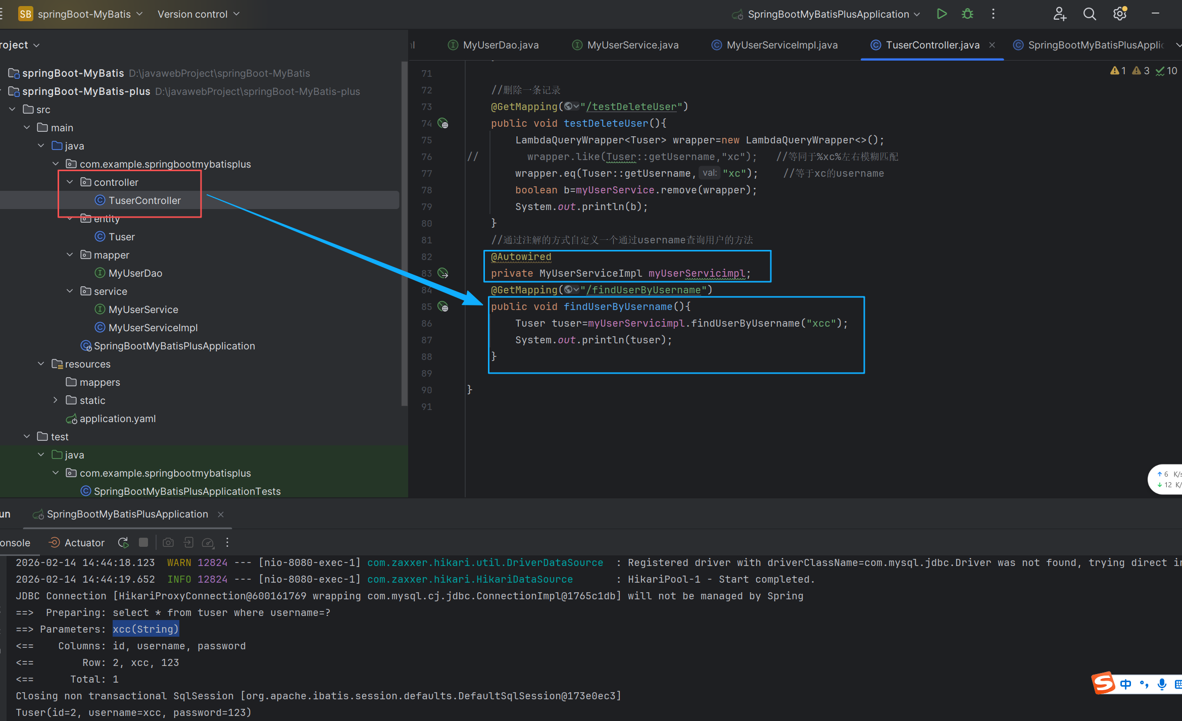The height and width of the screenshot is (721, 1182).
Task: Run SpringBootMyBatisPlusApplication with the green play button
Action: tap(942, 14)
